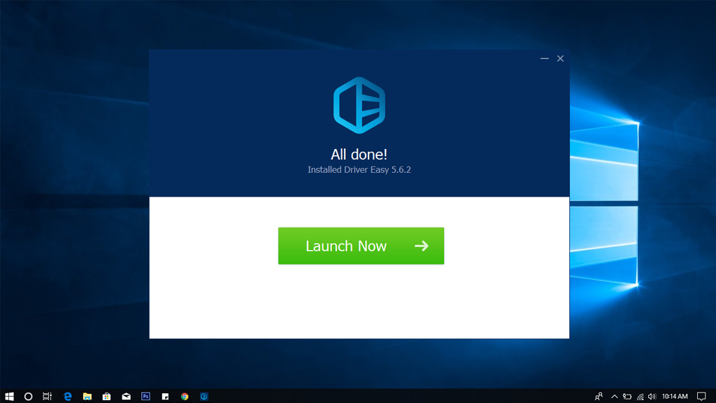
Task: Open Microsoft Store from taskbar
Action: pos(106,396)
